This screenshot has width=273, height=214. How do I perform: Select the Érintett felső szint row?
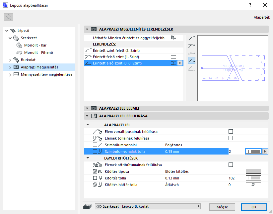click(134, 57)
